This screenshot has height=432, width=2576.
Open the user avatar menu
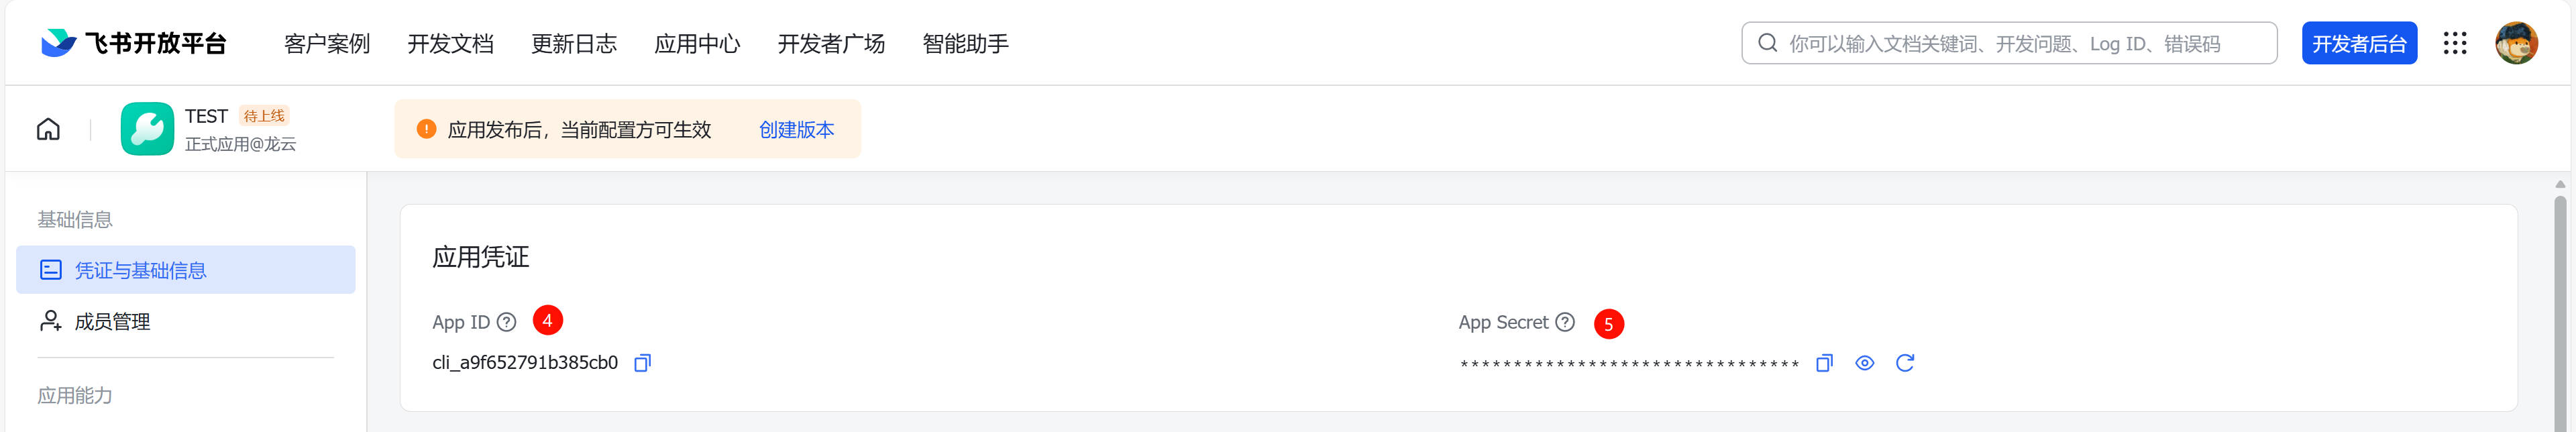coord(2516,43)
